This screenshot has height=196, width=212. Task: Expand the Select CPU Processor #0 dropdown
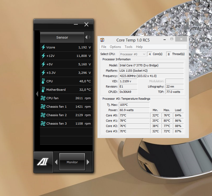pyautogui.click(x=133, y=54)
